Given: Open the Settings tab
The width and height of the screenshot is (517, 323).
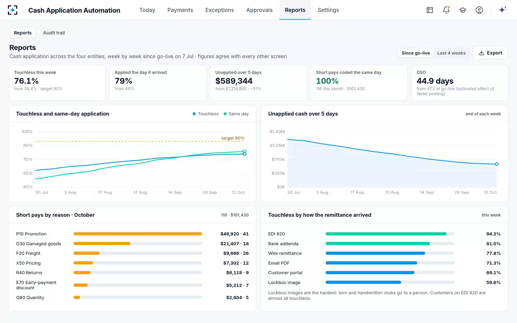Looking at the screenshot, I should tap(328, 10).
